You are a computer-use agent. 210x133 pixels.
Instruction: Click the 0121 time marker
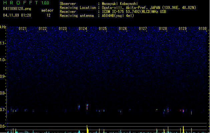click(x=23, y=29)
